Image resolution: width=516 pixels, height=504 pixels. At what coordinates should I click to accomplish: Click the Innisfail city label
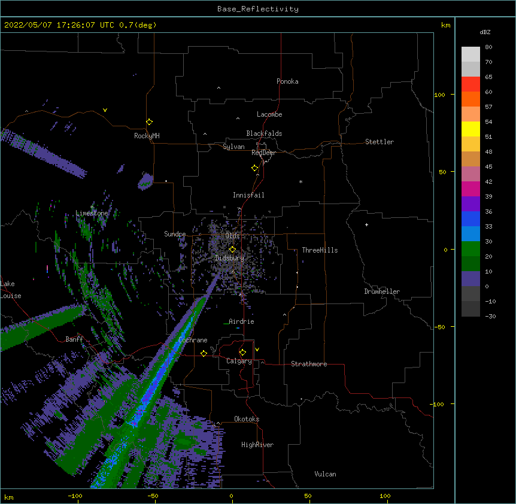tap(248, 195)
